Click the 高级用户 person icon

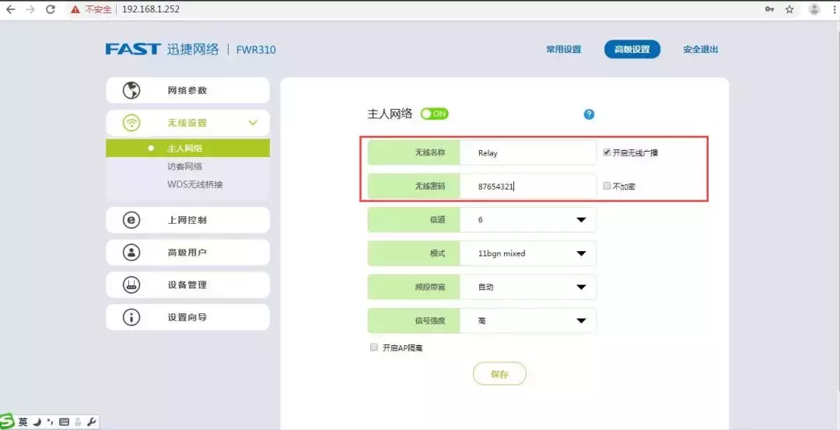coord(131,253)
